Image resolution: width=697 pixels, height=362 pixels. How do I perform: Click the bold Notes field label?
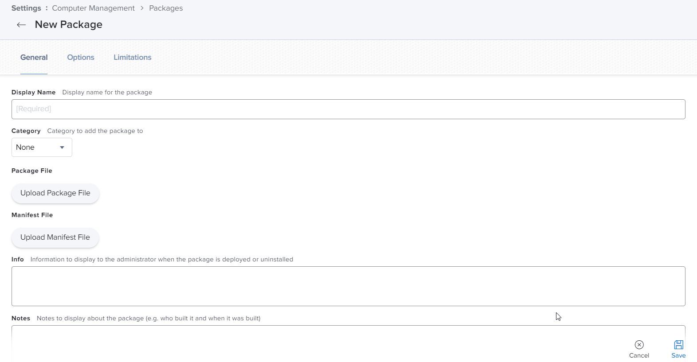pyautogui.click(x=21, y=319)
